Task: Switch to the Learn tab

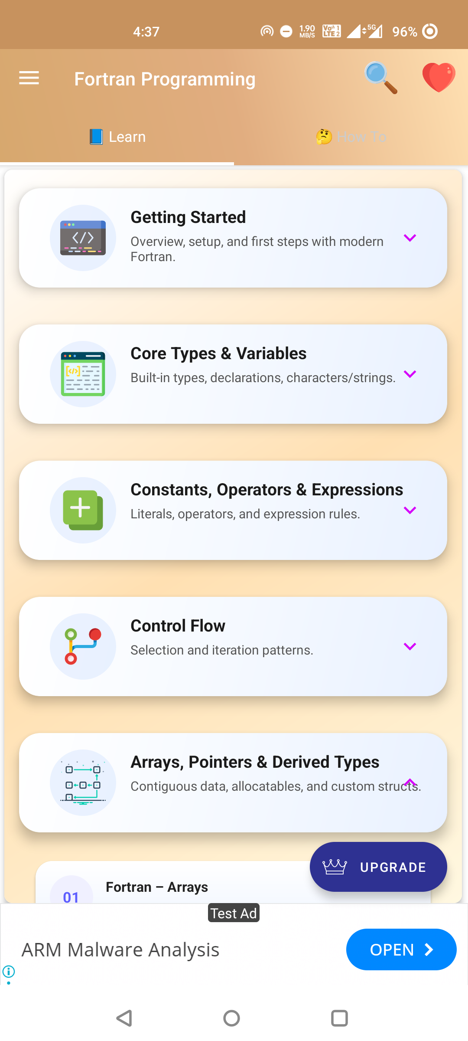Action: [x=117, y=137]
